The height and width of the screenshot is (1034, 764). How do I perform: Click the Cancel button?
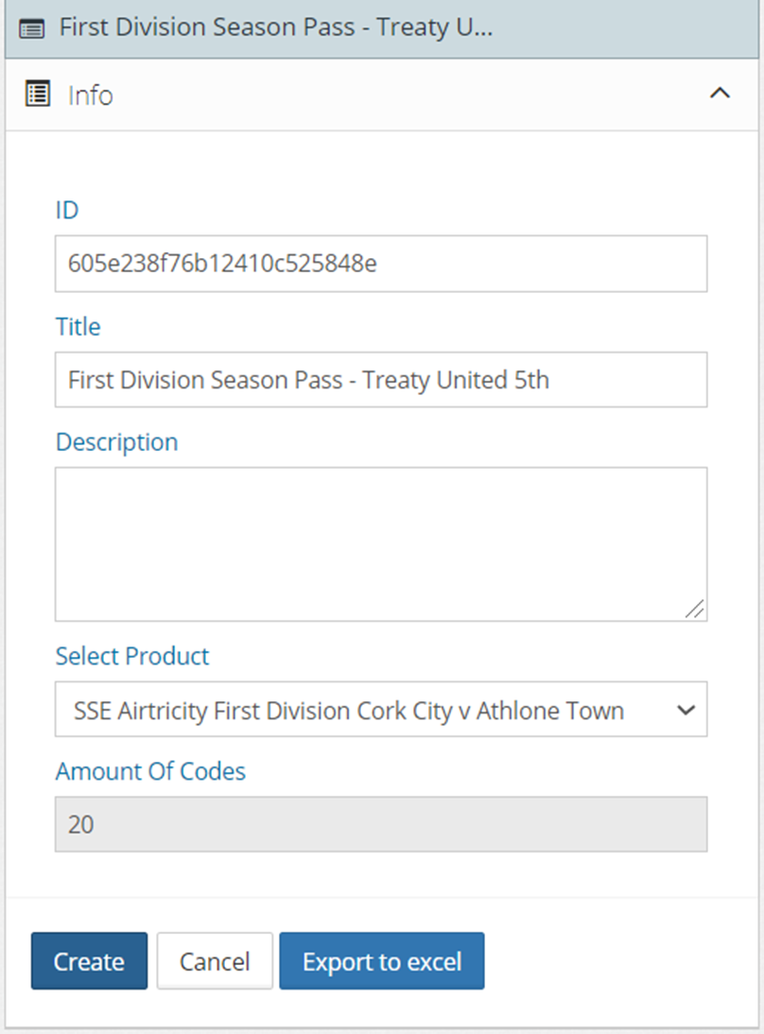coord(215,961)
